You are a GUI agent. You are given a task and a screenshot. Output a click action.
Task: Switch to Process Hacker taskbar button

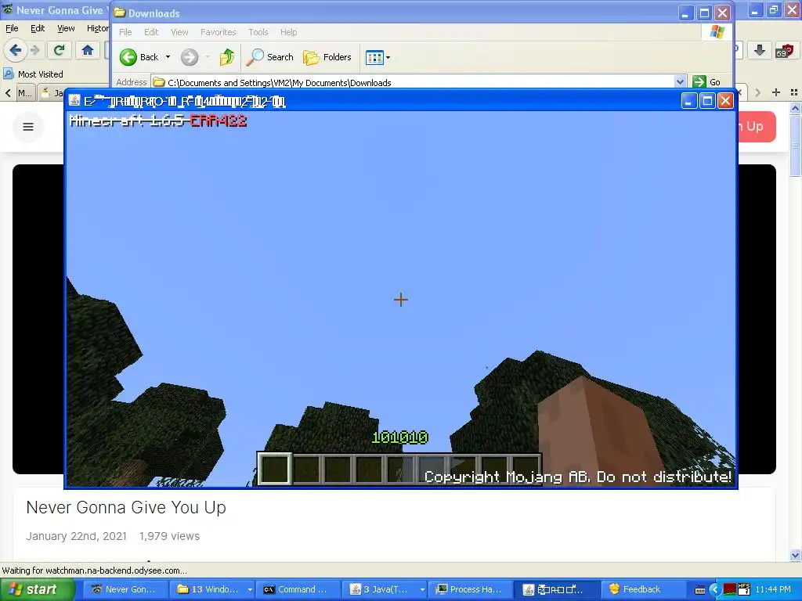(471, 589)
